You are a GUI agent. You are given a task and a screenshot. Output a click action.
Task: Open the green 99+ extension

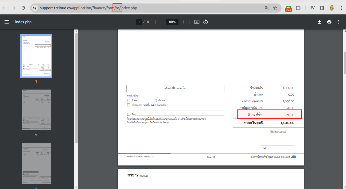click(288, 9)
